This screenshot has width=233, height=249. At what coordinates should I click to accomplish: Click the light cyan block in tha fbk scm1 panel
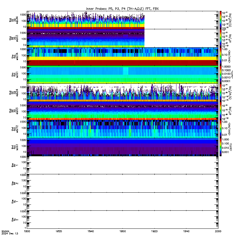[126, 71]
